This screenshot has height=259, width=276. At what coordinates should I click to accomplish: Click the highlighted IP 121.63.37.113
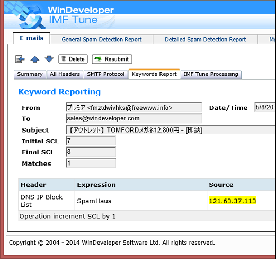(233, 201)
